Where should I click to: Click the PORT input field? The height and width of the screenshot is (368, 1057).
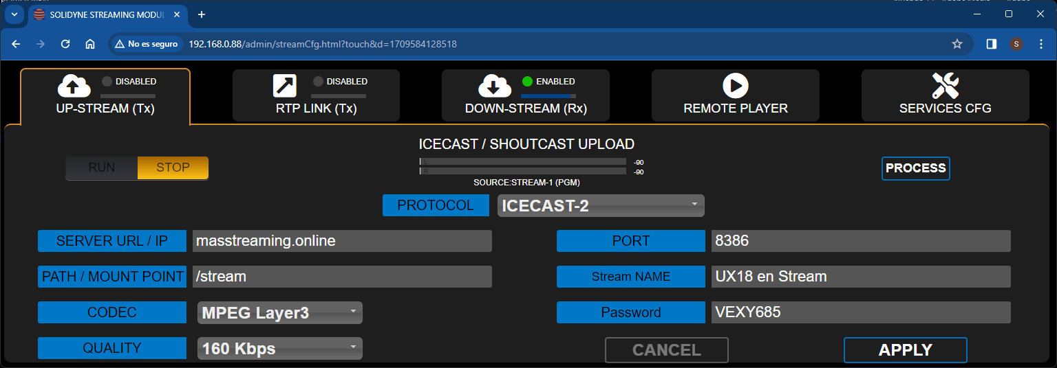861,241
